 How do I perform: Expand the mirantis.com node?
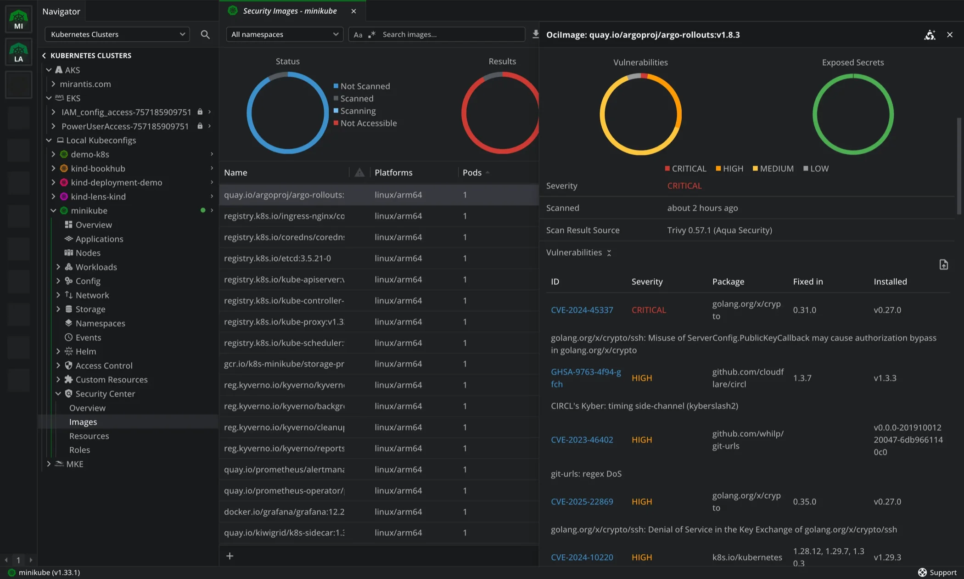tap(53, 84)
